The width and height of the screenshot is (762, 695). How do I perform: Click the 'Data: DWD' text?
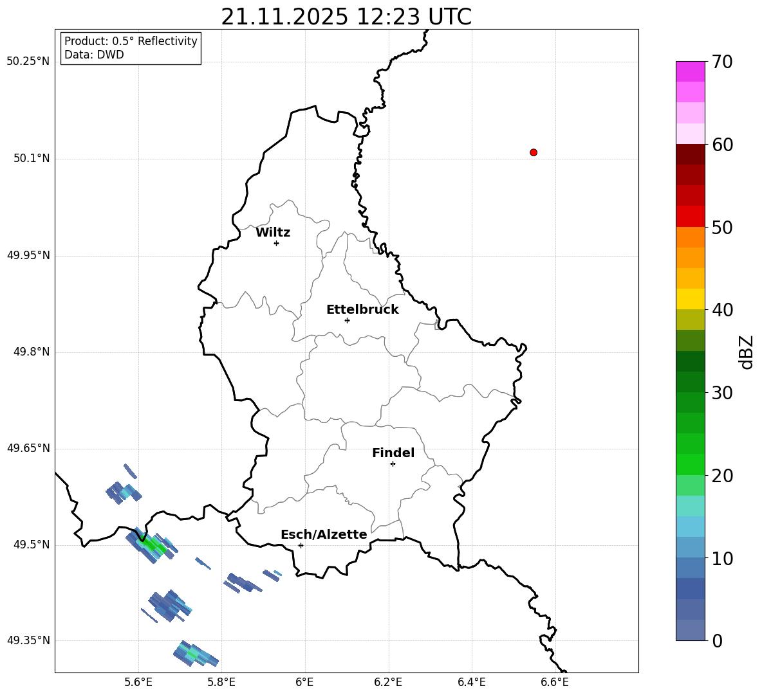pyautogui.click(x=94, y=55)
